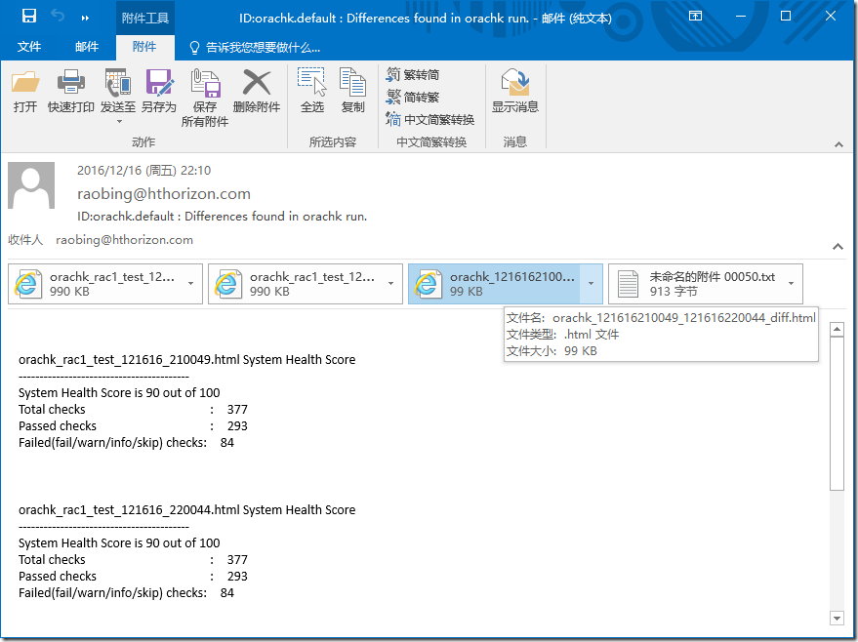Return to message view with 显示消息

point(514,95)
